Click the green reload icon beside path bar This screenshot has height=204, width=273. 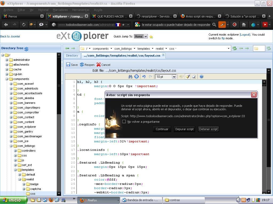coord(235,48)
